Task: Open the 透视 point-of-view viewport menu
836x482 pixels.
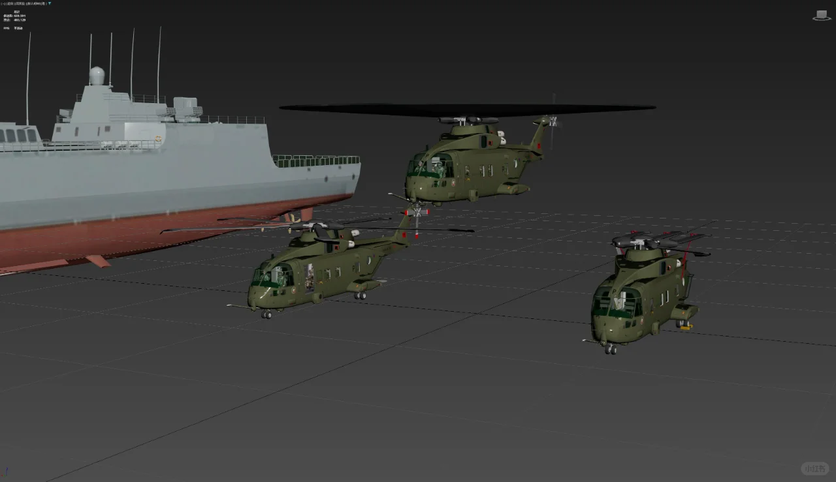Action: [9, 3]
